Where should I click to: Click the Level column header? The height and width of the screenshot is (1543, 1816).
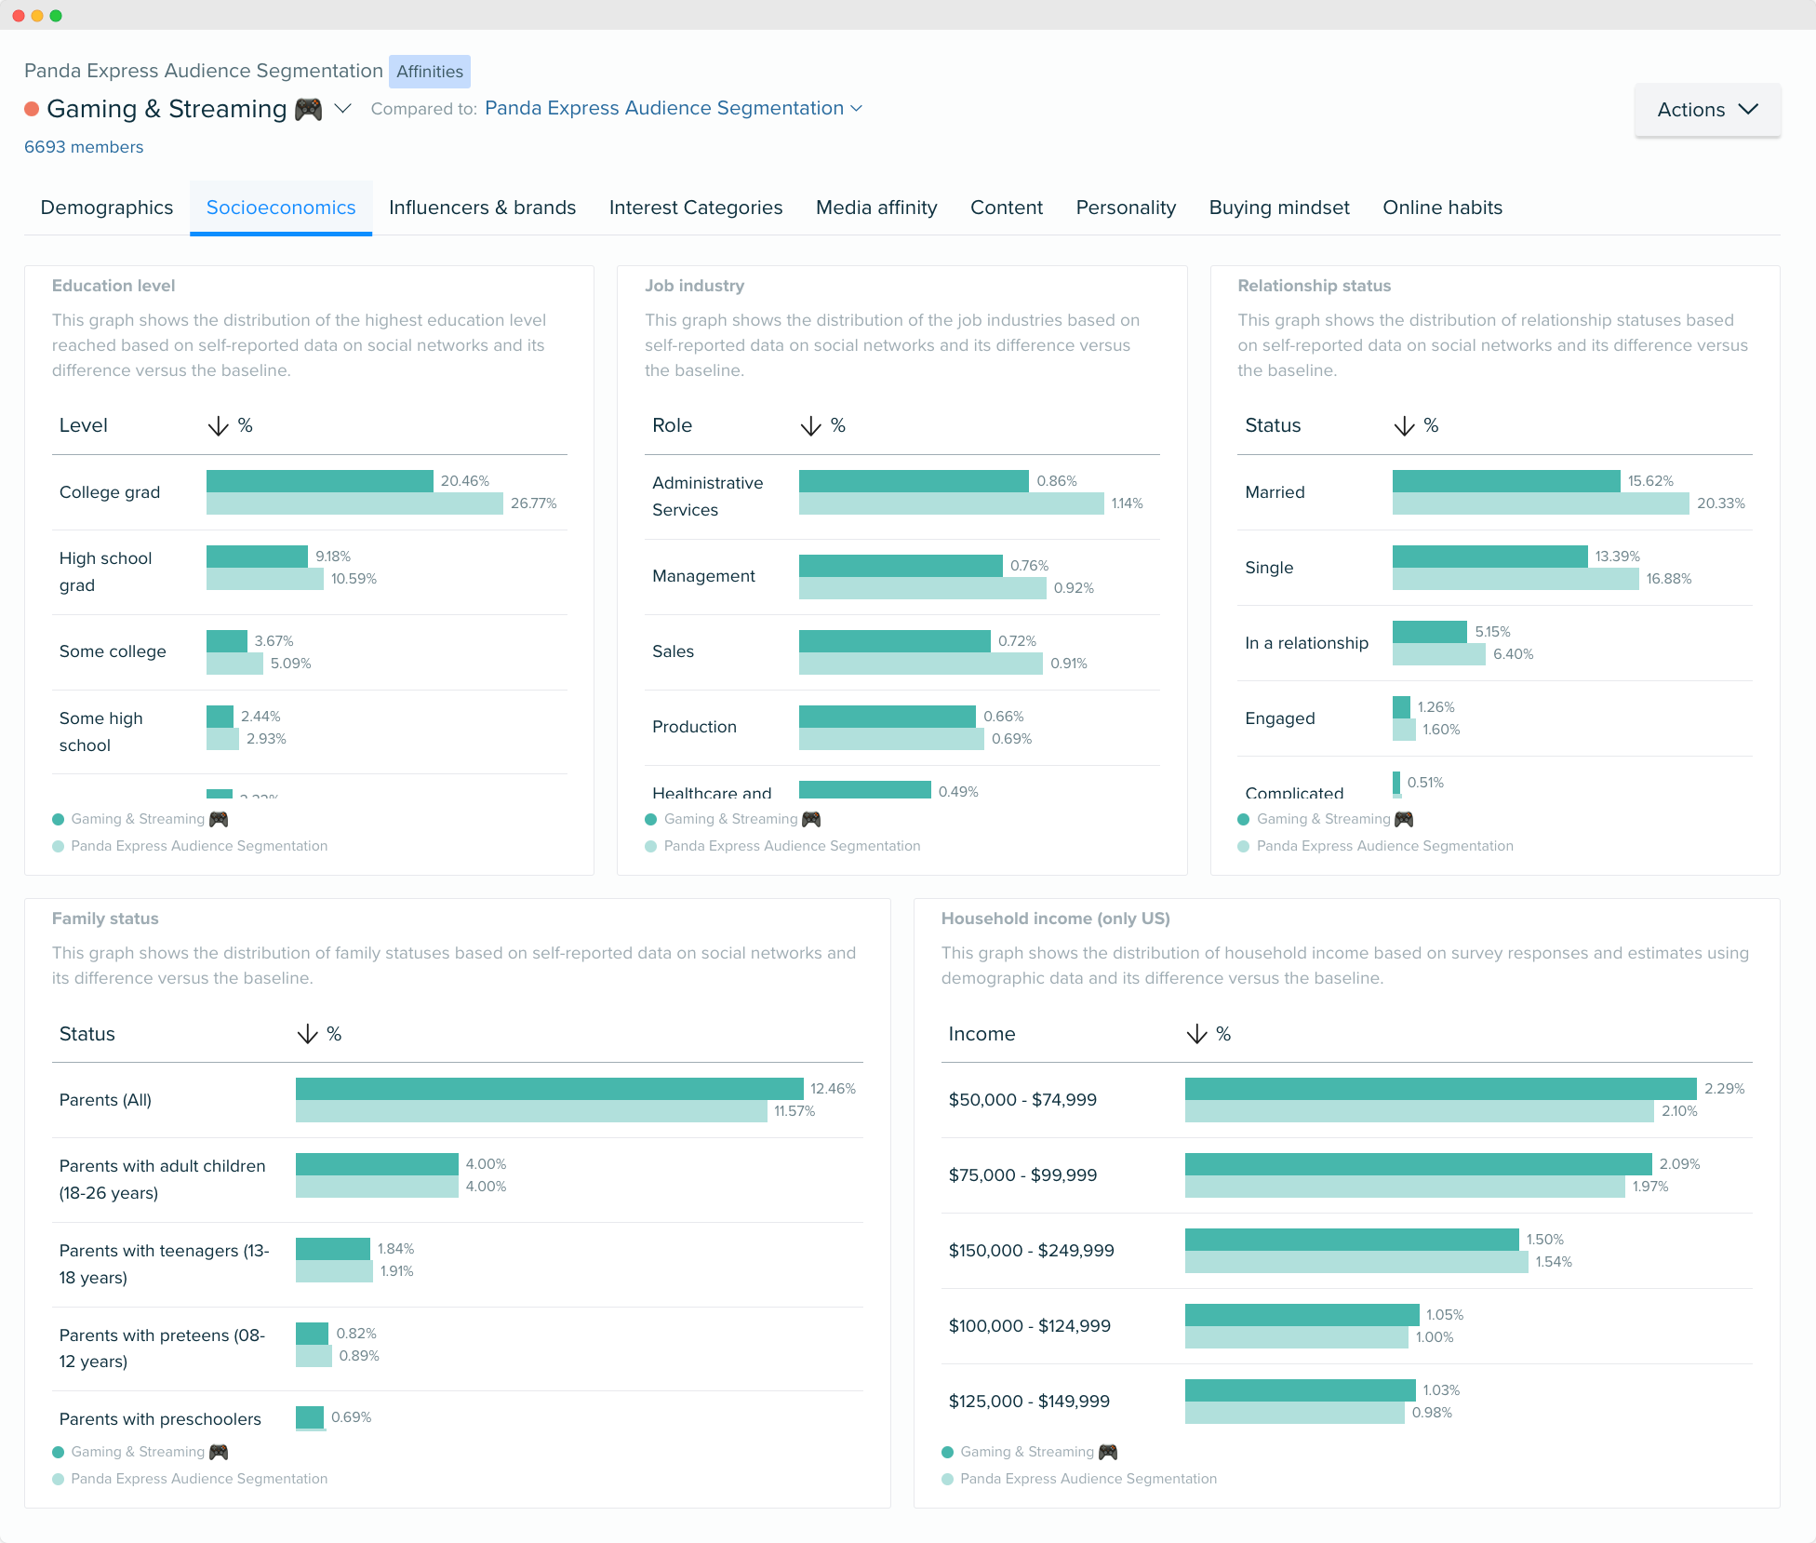click(x=84, y=425)
